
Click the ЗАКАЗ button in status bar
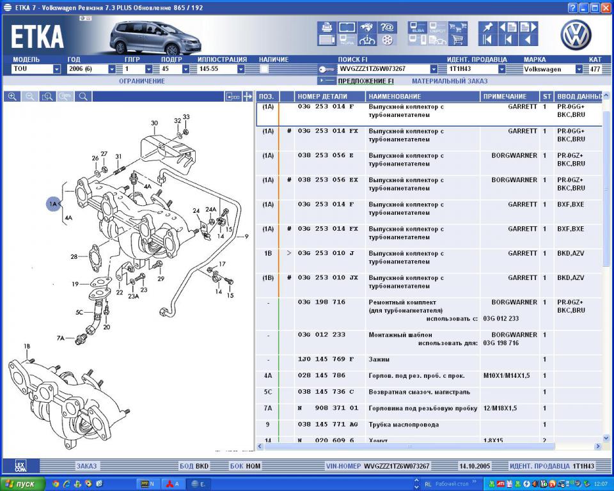(86, 466)
